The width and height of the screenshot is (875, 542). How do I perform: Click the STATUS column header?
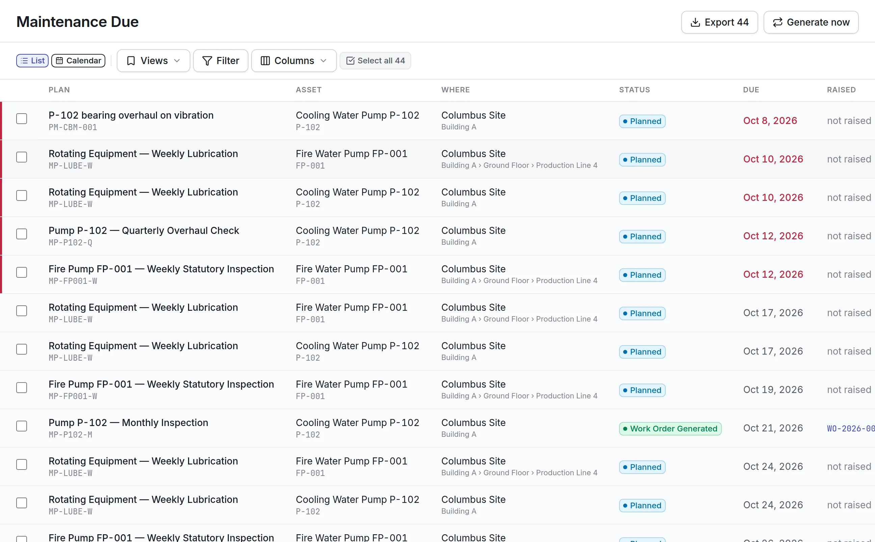click(634, 90)
